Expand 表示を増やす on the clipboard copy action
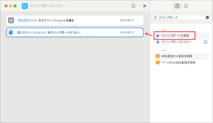This screenshot has height=123, width=213. click(x=127, y=32)
